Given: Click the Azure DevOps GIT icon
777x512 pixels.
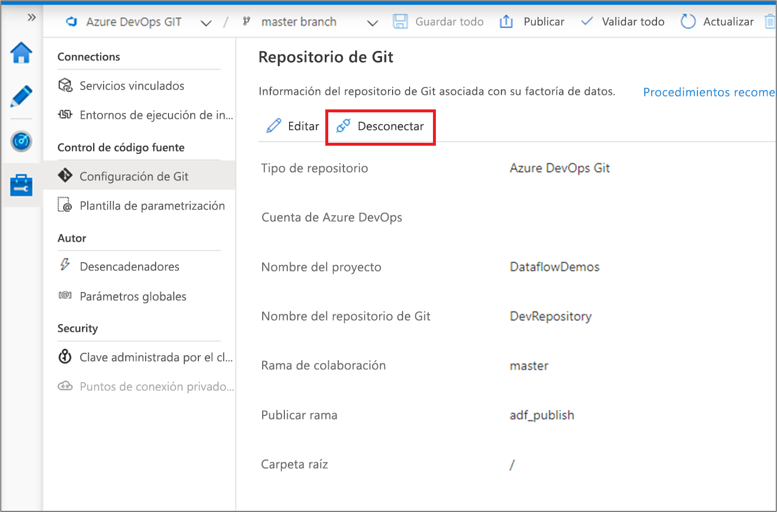Looking at the screenshot, I should point(72,22).
